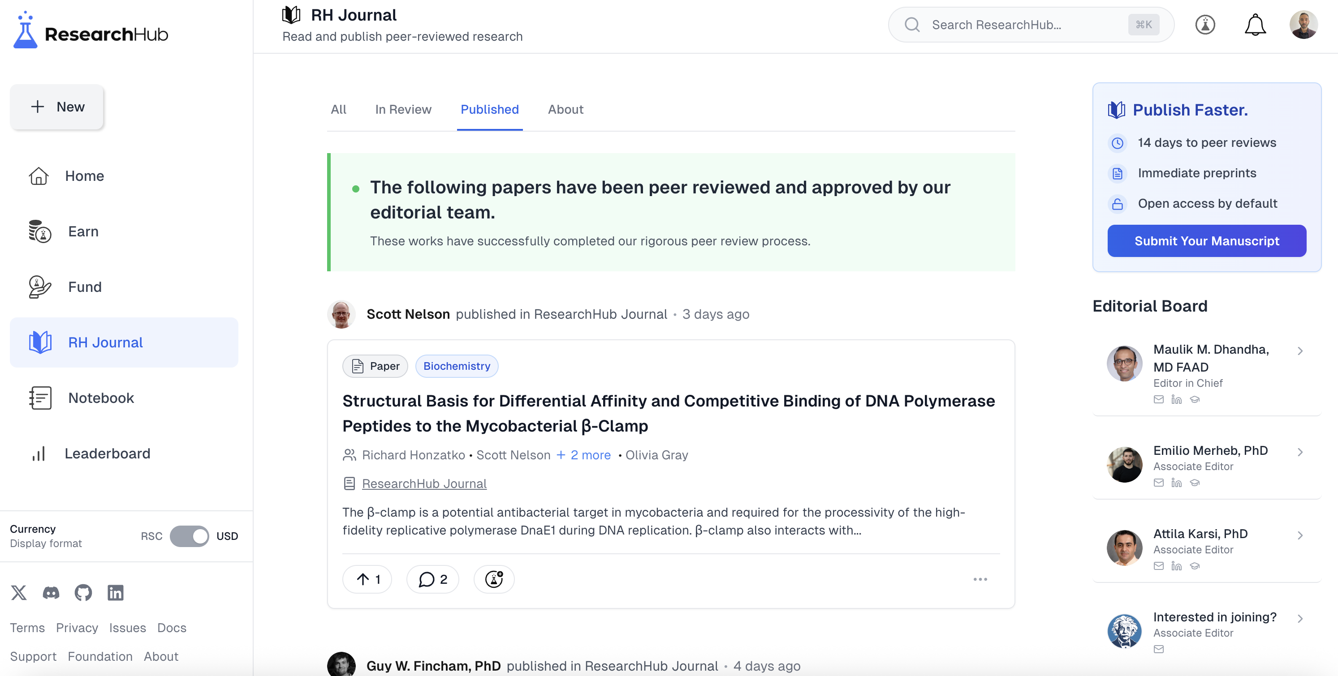The width and height of the screenshot is (1338, 676).
Task: Open the LinkedIn footer icon
Action: pyautogui.click(x=115, y=592)
